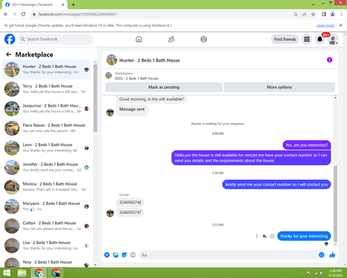Image resolution: width=347 pixels, height=278 pixels.
Task: Open Hunter conversation in list
Action: pos(46,69)
